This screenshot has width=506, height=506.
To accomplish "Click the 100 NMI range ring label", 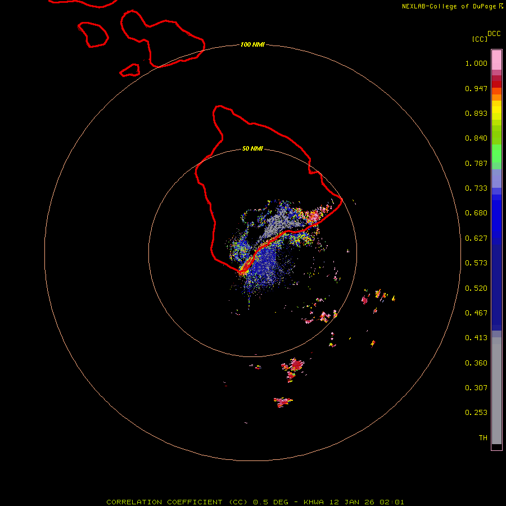I will point(252,44).
